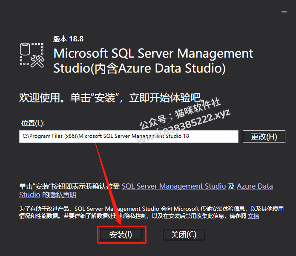
Task: Click the Install (安装) button
Action: click(x=121, y=234)
